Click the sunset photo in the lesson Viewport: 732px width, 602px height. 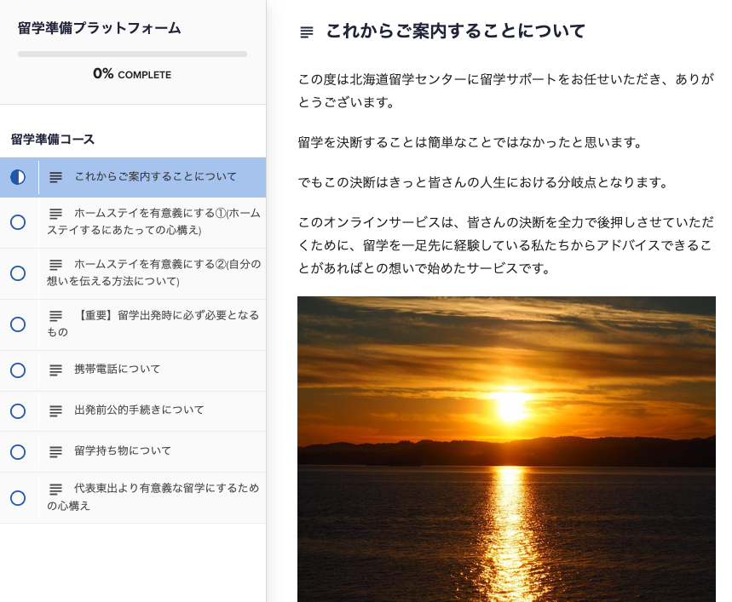coord(506,449)
